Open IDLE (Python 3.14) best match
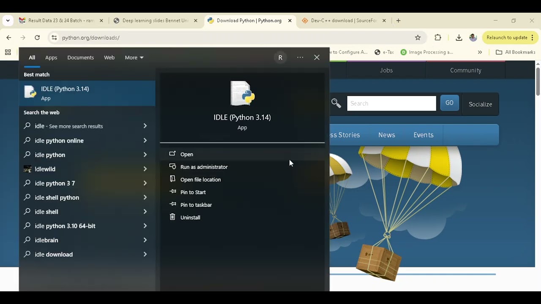541x304 pixels. pyautogui.click(x=87, y=93)
